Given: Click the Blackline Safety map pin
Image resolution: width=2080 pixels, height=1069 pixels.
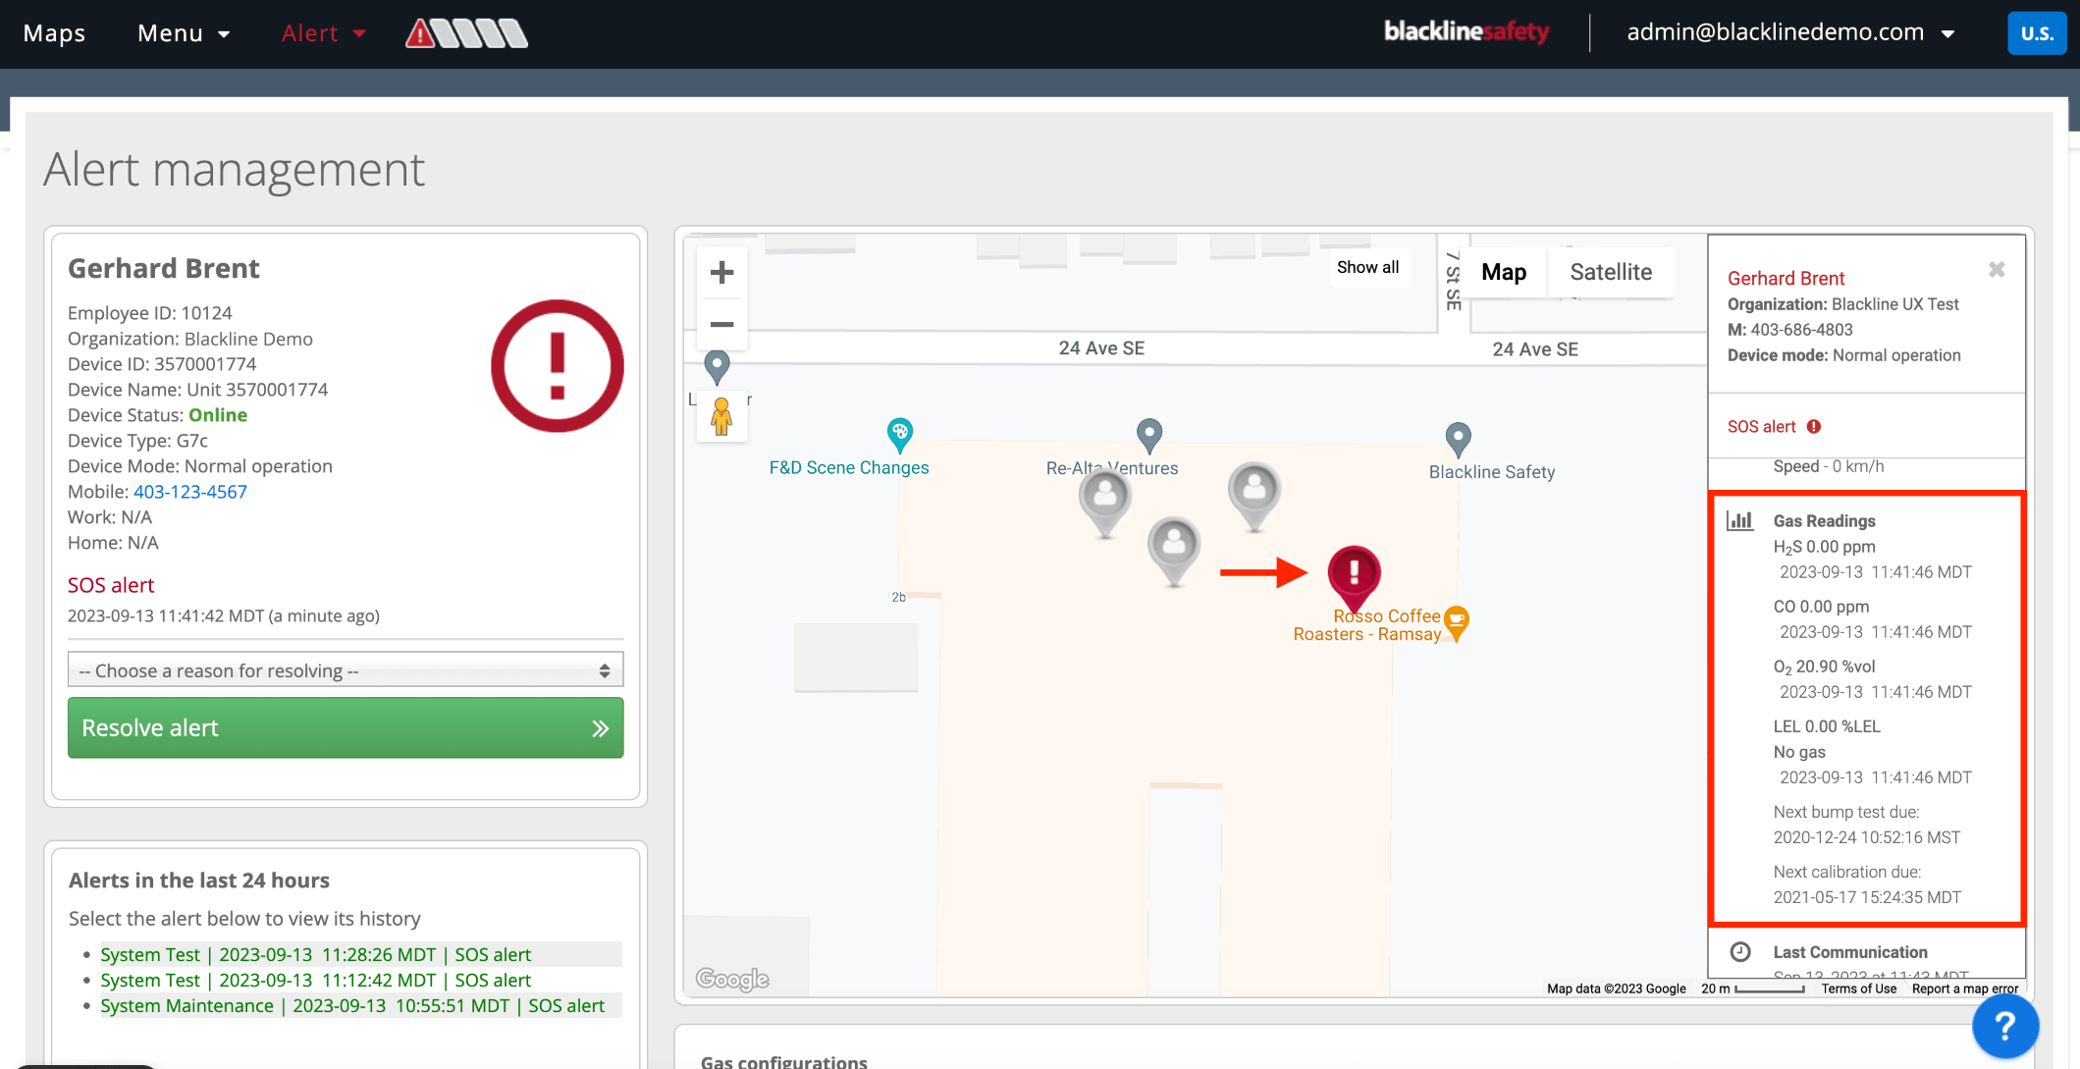Looking at the screenshot, I should [1458, 438].
